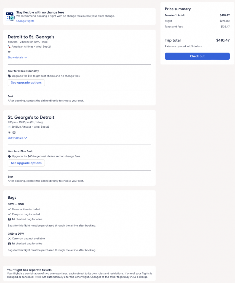Image resolution: width=235 pixels, height=283 pixels.
Task: Click the checkmark beside Personal item included
Action: [x=9, y=209]
